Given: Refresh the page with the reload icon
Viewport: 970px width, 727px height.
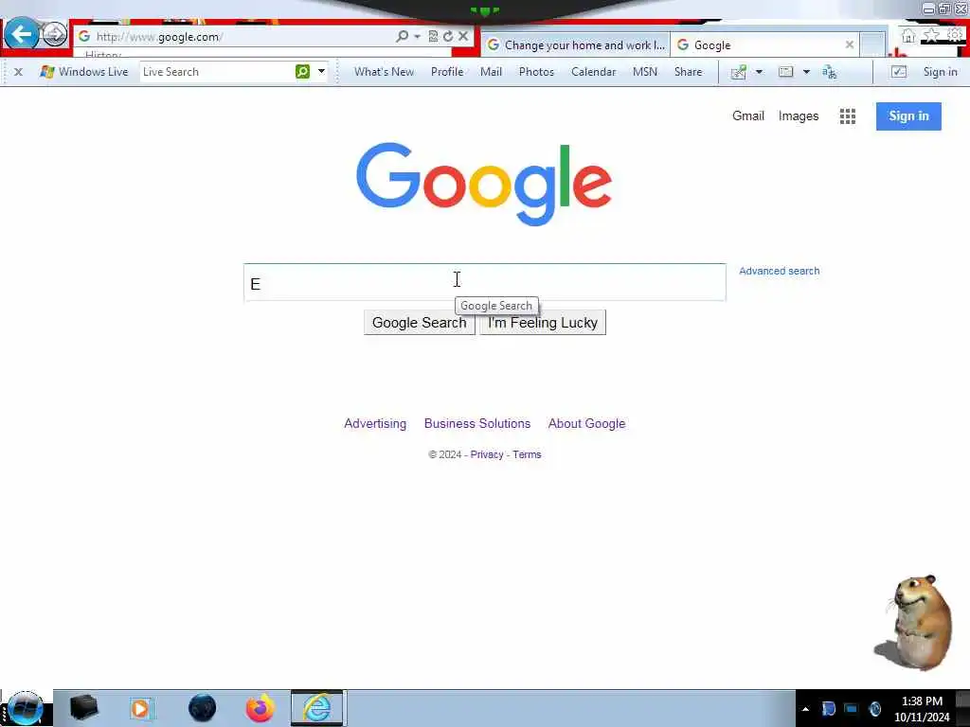Looking at the screenshot, I should coord(448,37).
